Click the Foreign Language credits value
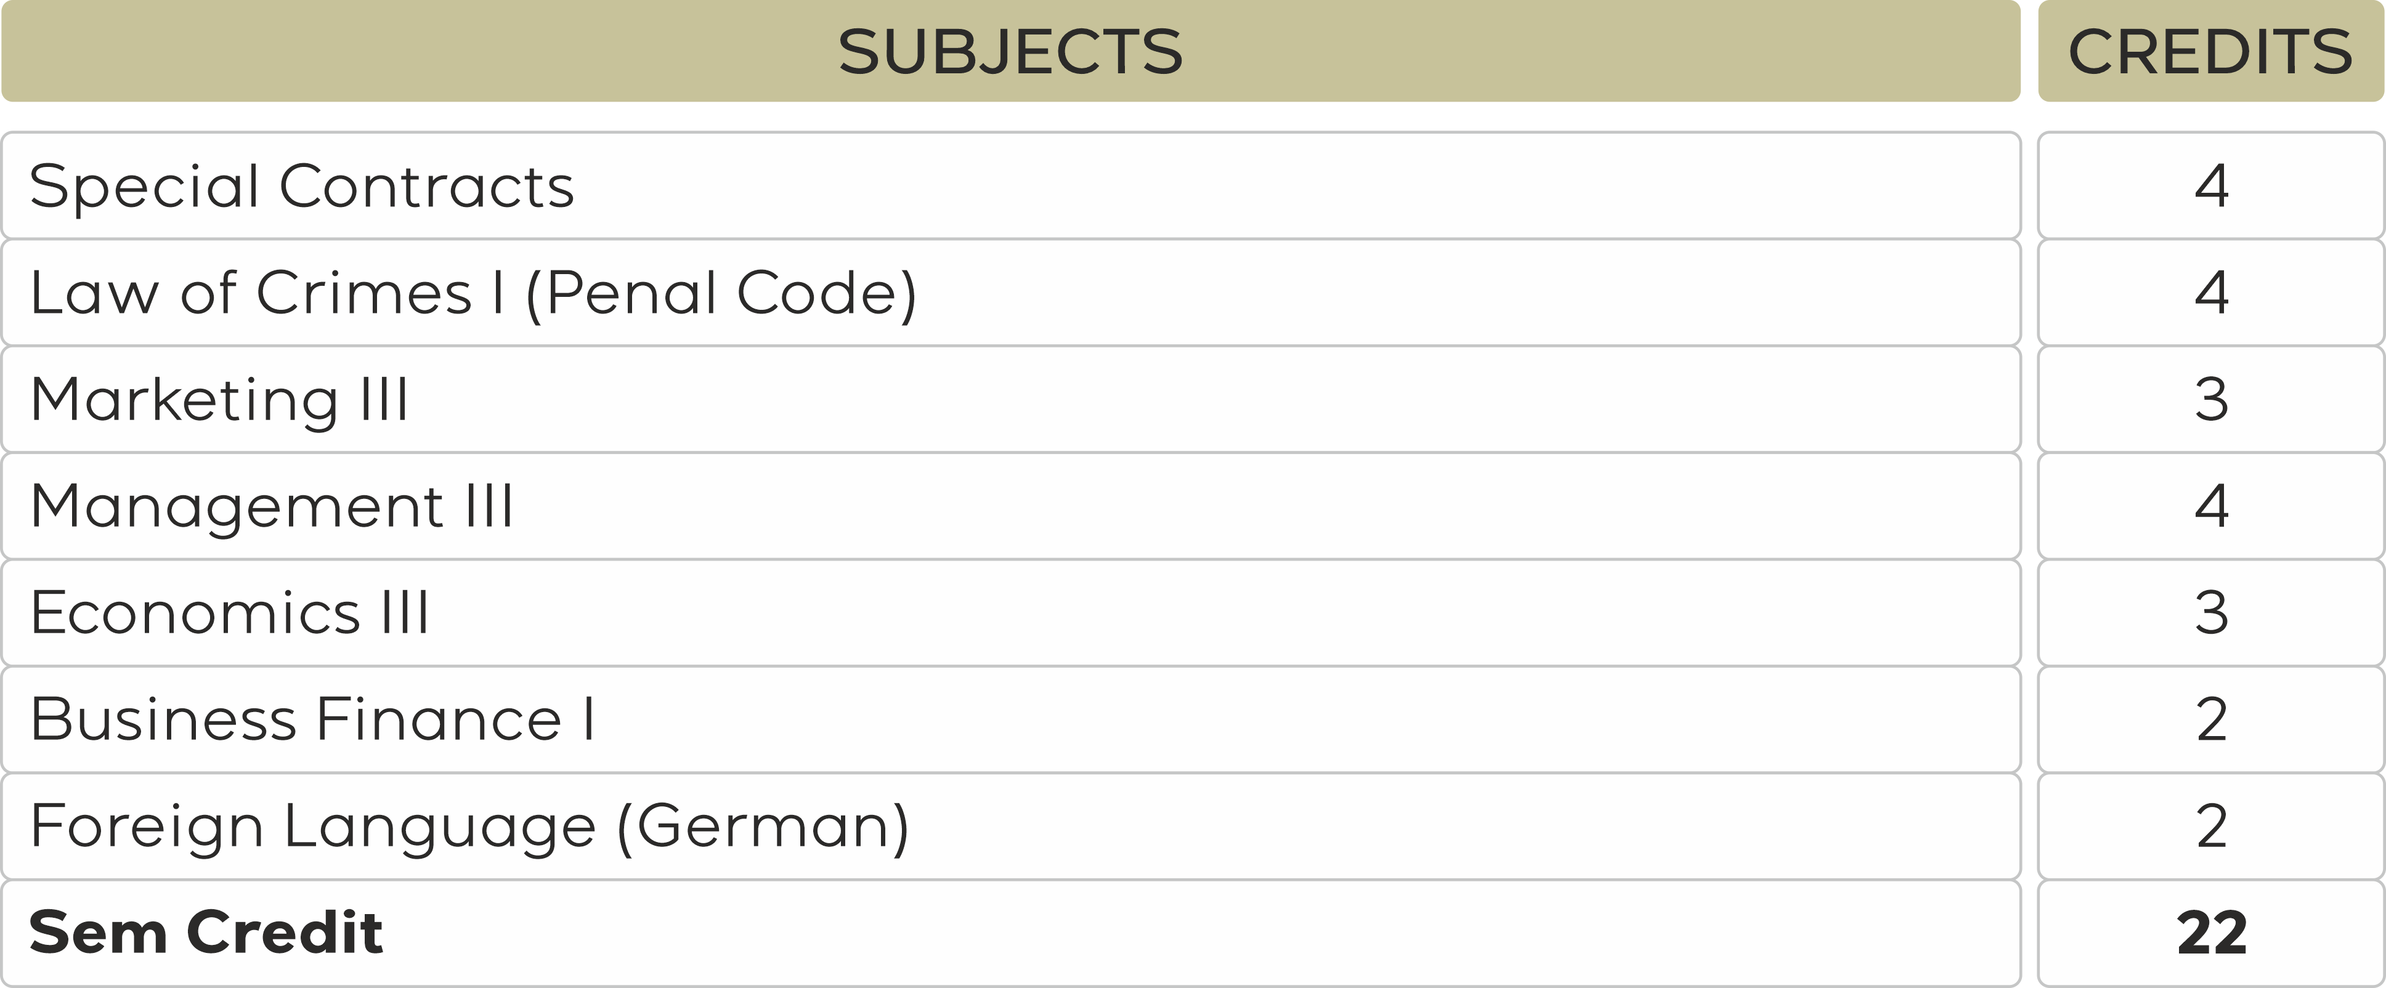Viewport: 2386px width, 988px height. tap(2211, 826)
